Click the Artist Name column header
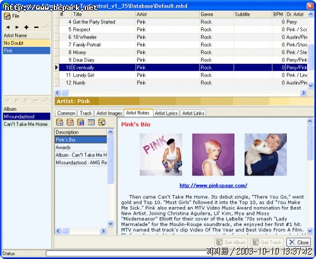316x259 pixels. point(27,35)
